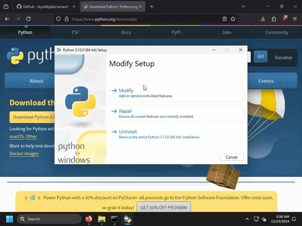Open Events menu on python.org
302x226 pixels.
pyautogui.click(x=266, y=81)
